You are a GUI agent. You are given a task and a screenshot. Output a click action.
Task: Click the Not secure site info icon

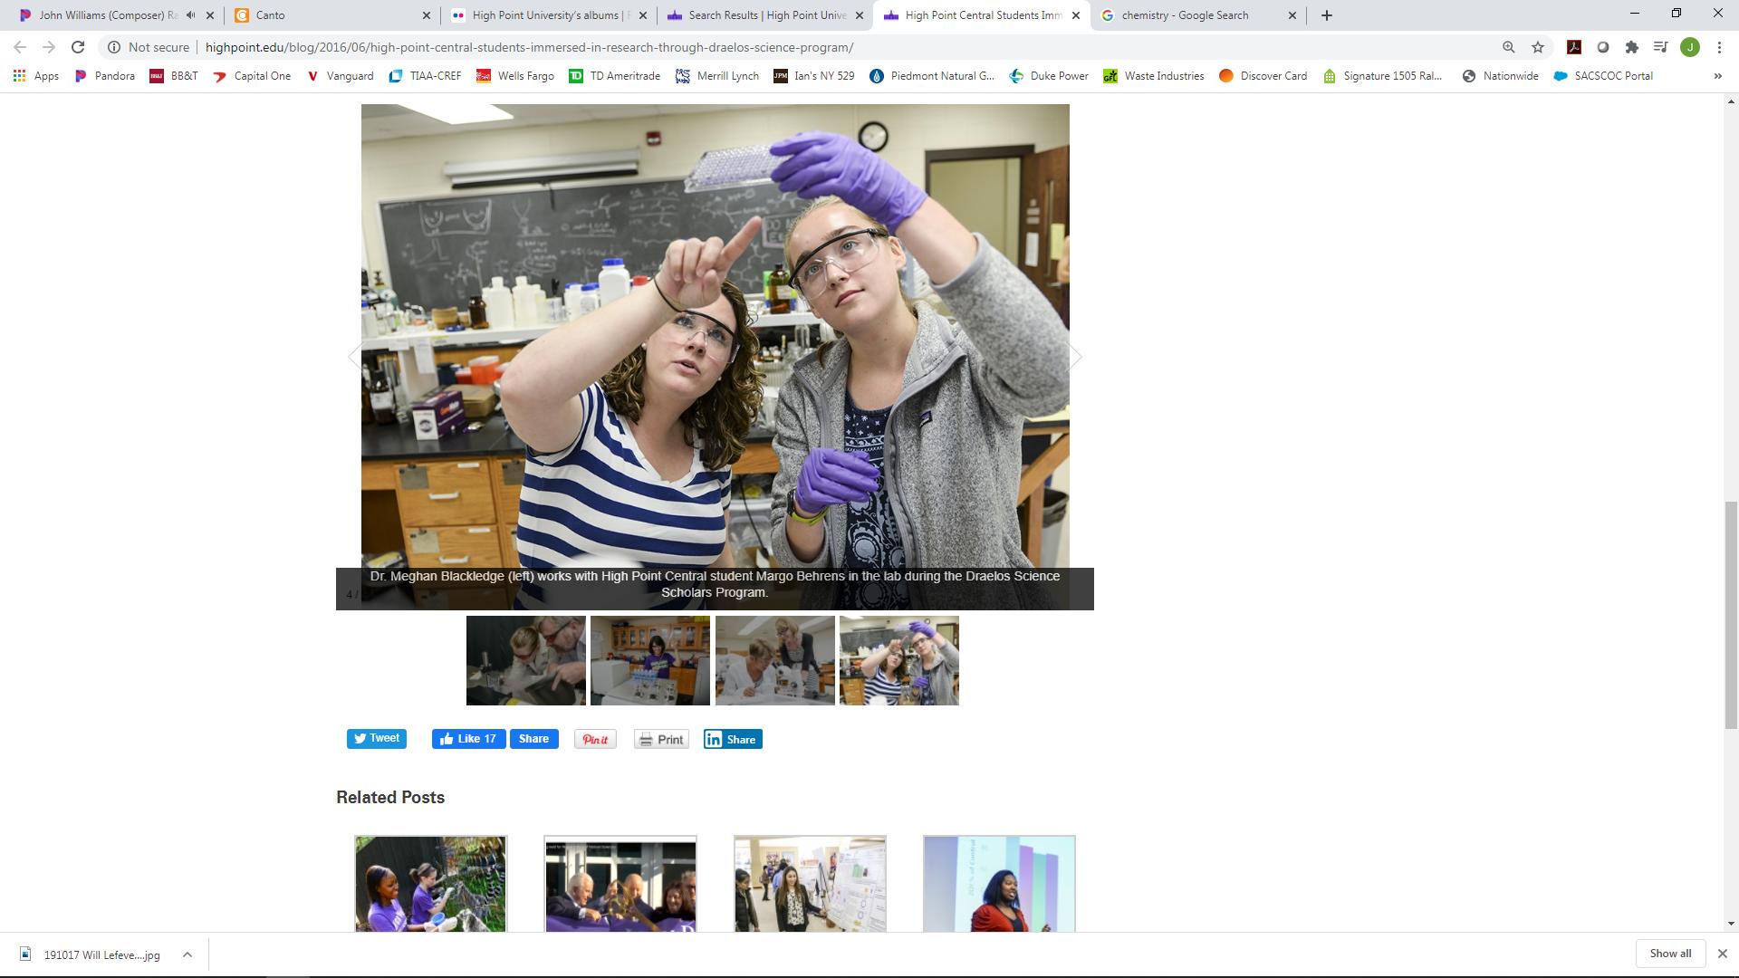[x=114, y=47]
